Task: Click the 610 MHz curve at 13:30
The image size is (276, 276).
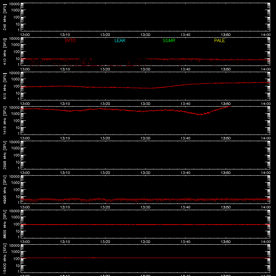Action: pyautogui.click(x=145, y=88)
